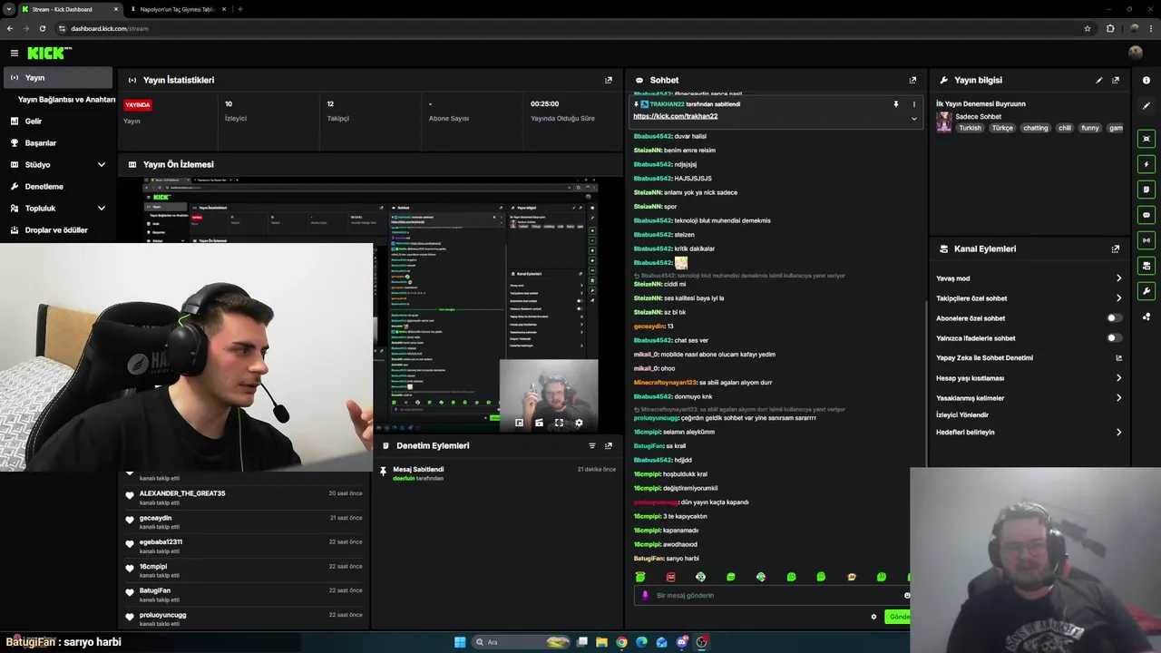Pop out the Sohbet chat panel
Viewport: 1161px width, 653px height.
[x=912, y=80]
